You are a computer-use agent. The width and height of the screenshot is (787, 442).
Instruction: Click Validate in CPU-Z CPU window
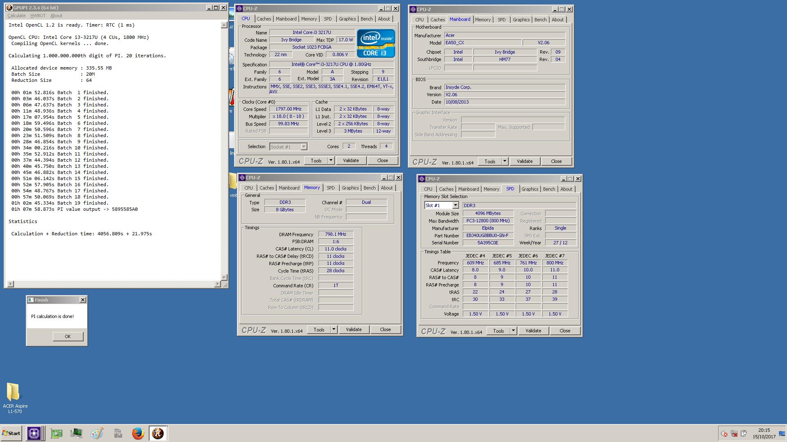click(x=351, y=161)
